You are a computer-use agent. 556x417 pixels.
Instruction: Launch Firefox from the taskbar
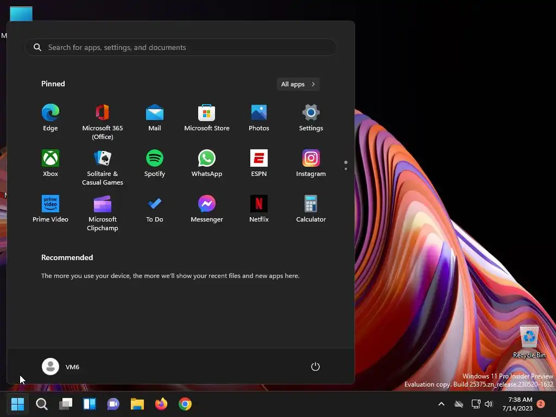pos(161,404)
